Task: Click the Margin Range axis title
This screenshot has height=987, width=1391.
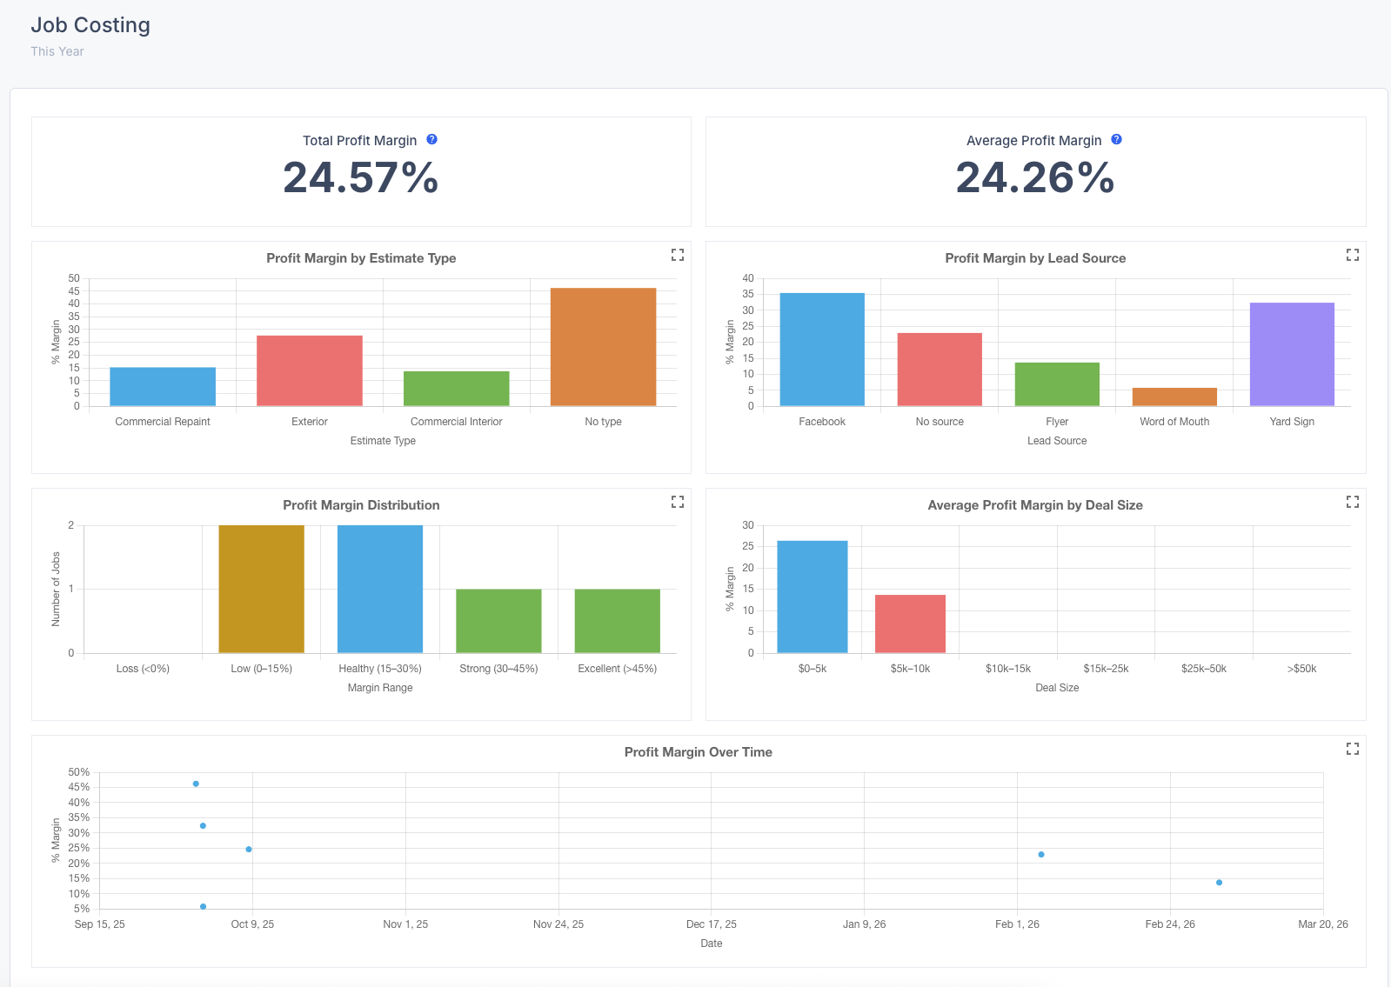Action: click(x=380, y=688)
